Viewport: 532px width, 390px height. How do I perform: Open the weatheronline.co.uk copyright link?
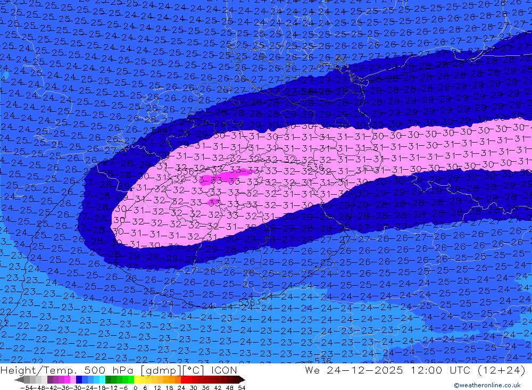pos(487,385)
